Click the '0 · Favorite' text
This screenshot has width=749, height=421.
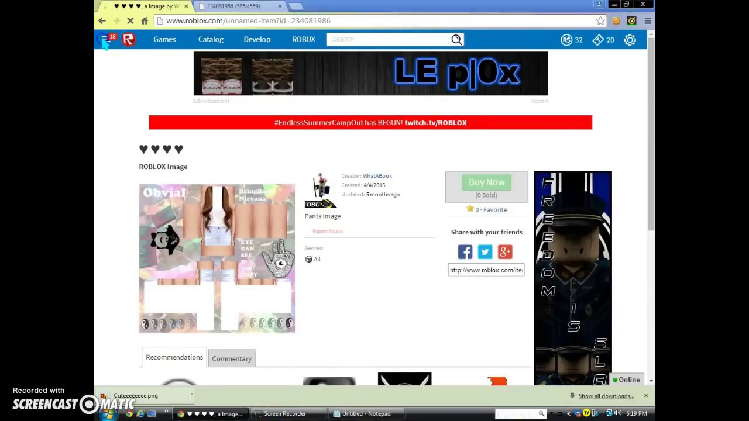pyautogui.click(x=491, y=209)
